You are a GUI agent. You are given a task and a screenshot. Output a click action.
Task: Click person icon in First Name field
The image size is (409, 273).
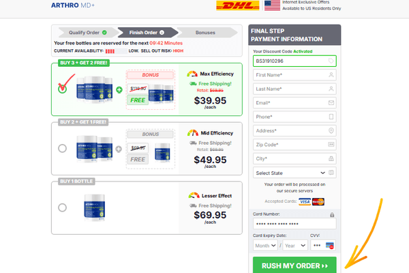tap(331, 74)
